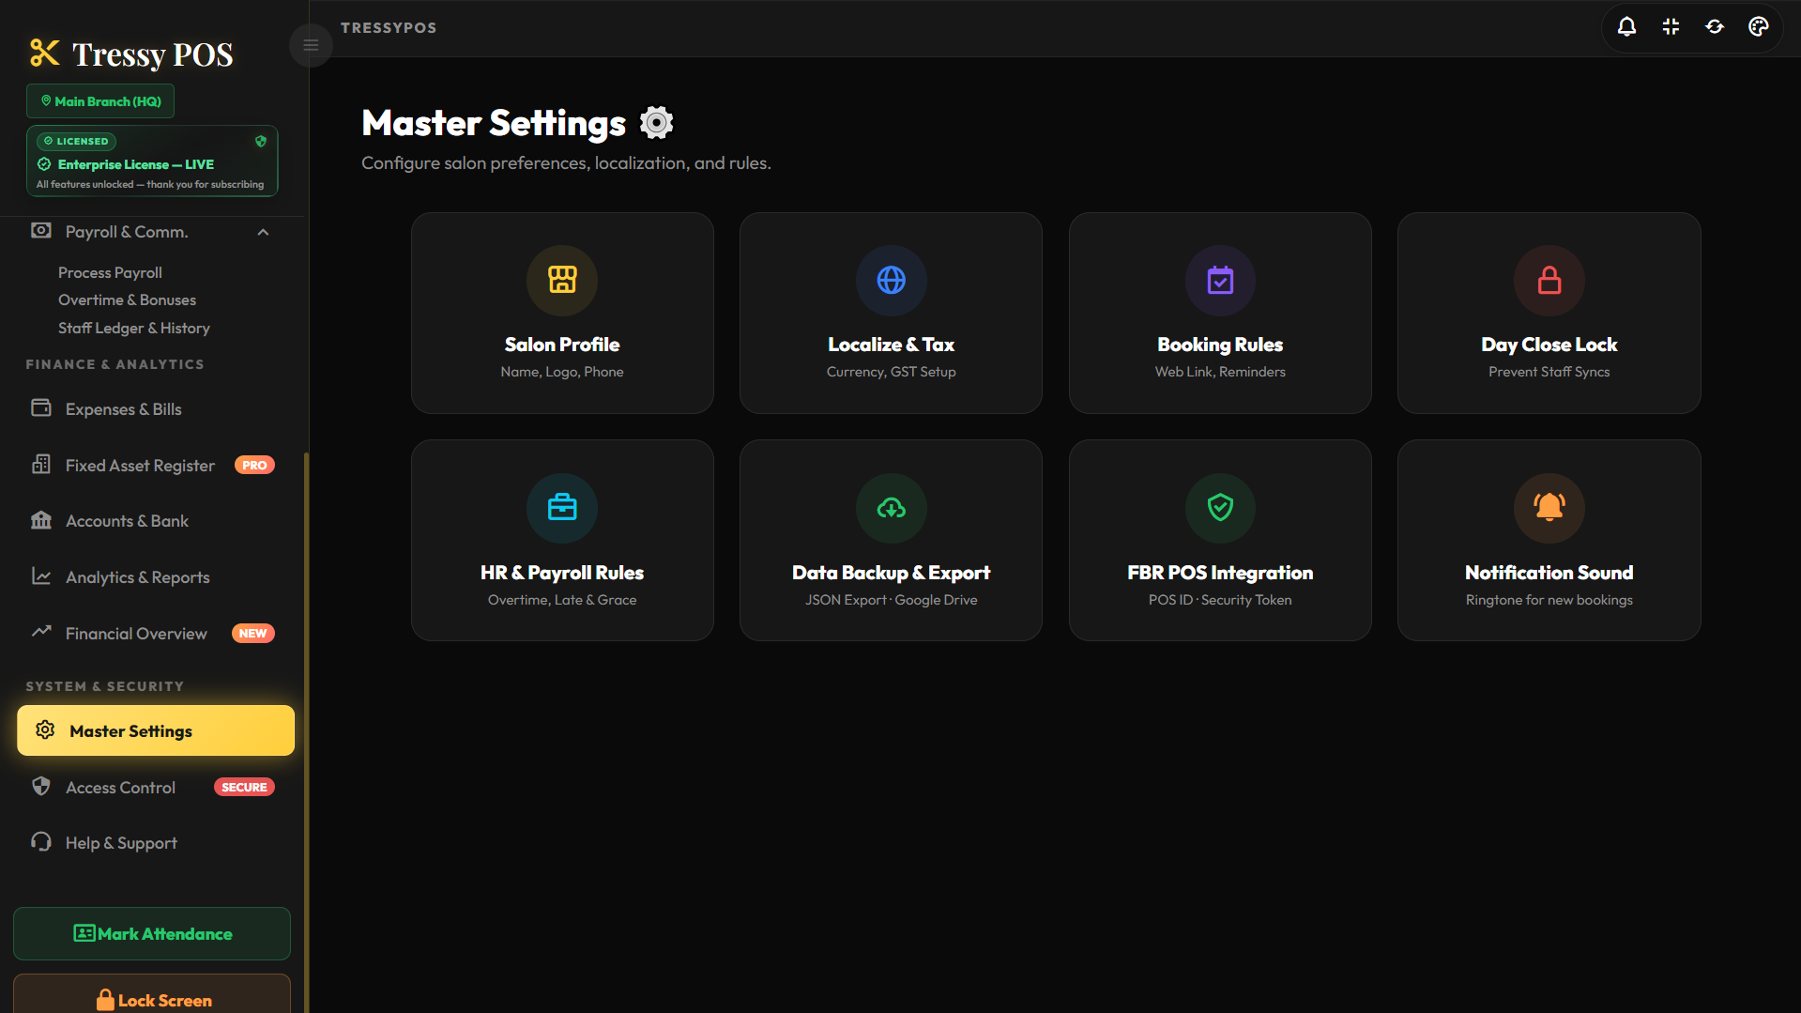The image size is (1801, 1013).
Task: Click 'JSON Export · Google Drive' subtitle
Action: point(891,600)
